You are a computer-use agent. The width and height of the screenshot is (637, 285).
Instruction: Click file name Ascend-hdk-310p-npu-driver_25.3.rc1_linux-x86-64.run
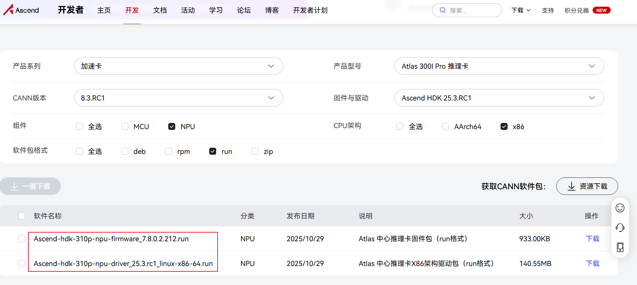[123, 264]
